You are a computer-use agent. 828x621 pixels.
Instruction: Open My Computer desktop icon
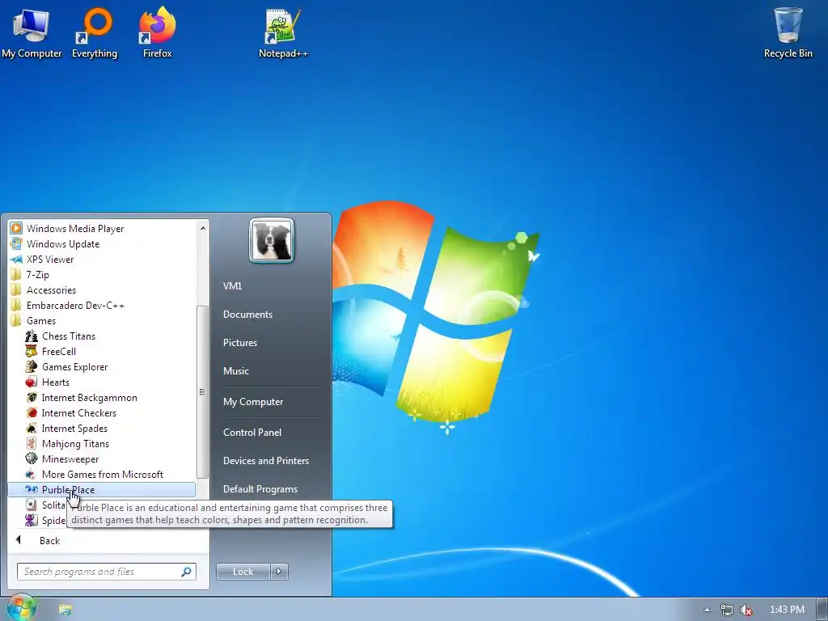click(x=32, y=32)
